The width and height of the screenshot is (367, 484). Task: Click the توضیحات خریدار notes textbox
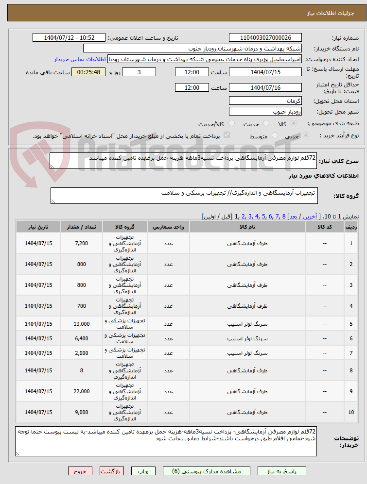click(x=166, y=441)
